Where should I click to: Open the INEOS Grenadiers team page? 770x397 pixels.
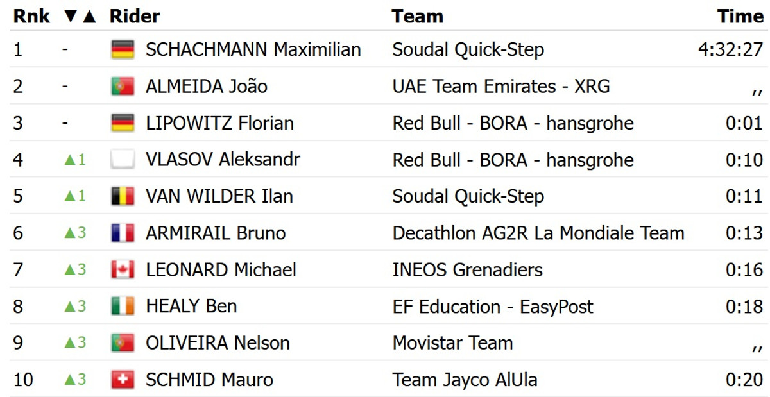click(x=467, y=269)
